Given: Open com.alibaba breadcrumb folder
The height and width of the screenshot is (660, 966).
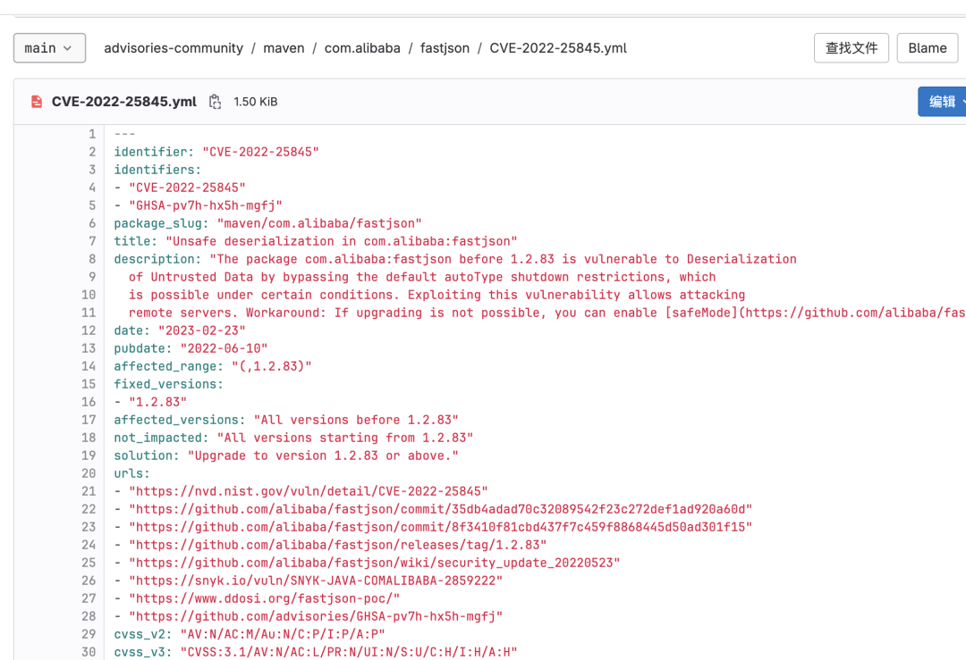Looking at the screenshot, I should [x=362, y=48].
